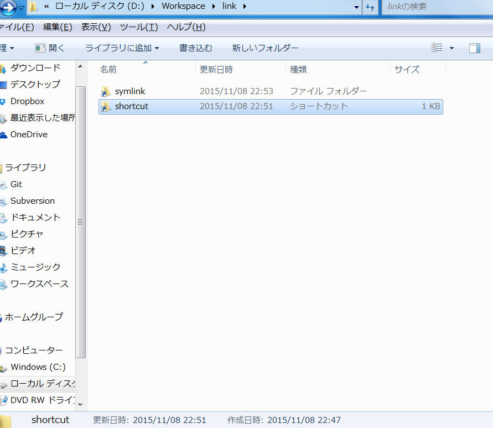Click the Dropbox icon in sidebar
493x428 pixels.
(3, 101)
